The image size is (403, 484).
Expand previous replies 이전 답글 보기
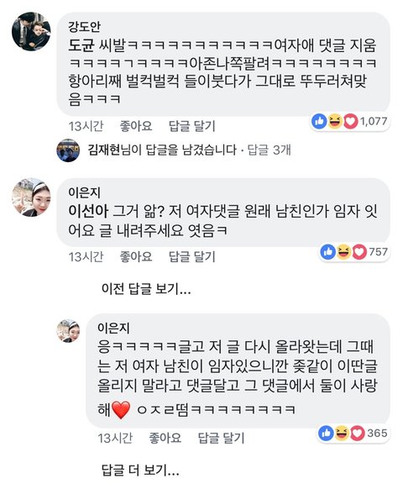pyautogui.click(x=146, y=289)
